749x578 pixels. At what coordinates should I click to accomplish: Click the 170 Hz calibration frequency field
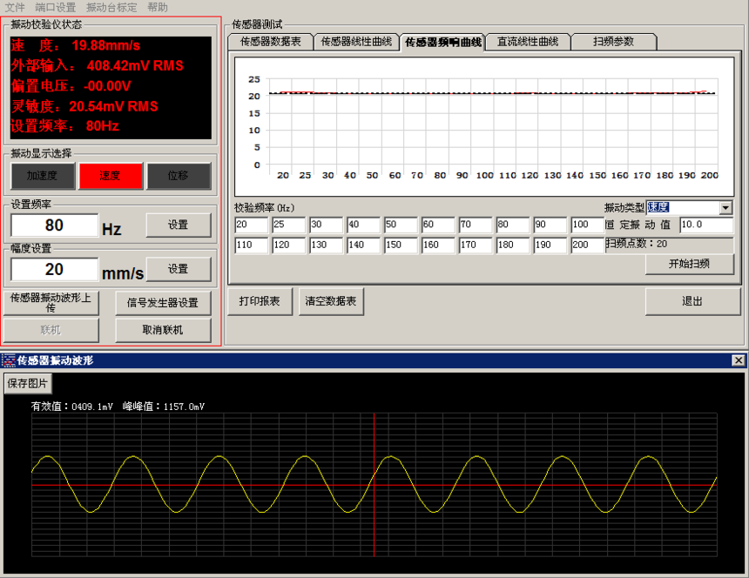(476, 245)
